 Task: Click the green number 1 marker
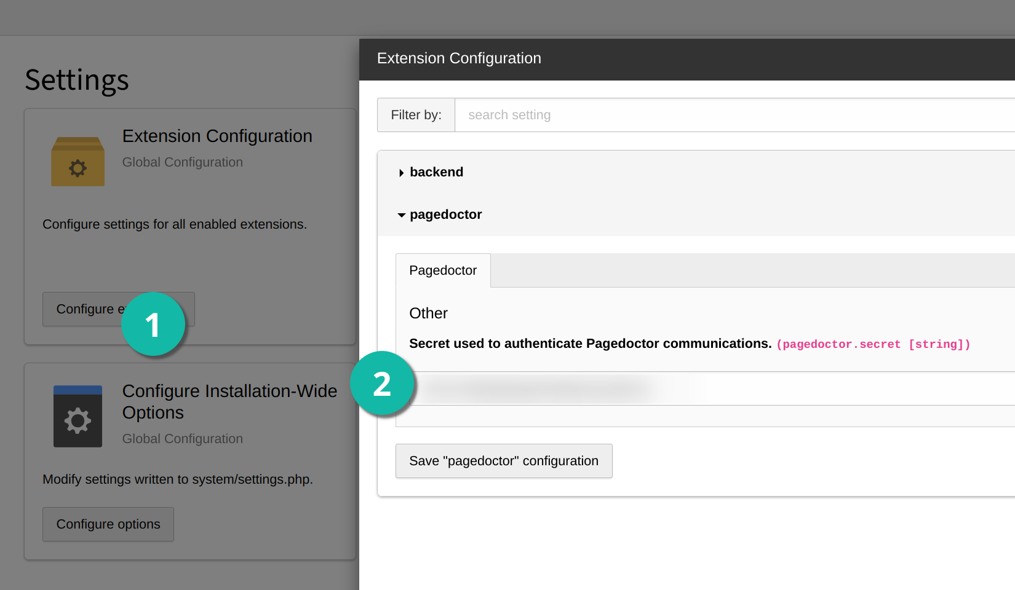(x=153, y=324)
